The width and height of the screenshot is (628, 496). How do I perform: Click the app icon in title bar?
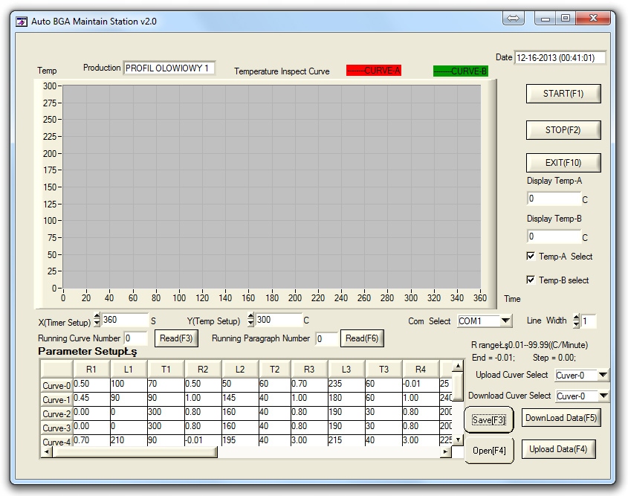pyautogui.click(x=22, y=22)
